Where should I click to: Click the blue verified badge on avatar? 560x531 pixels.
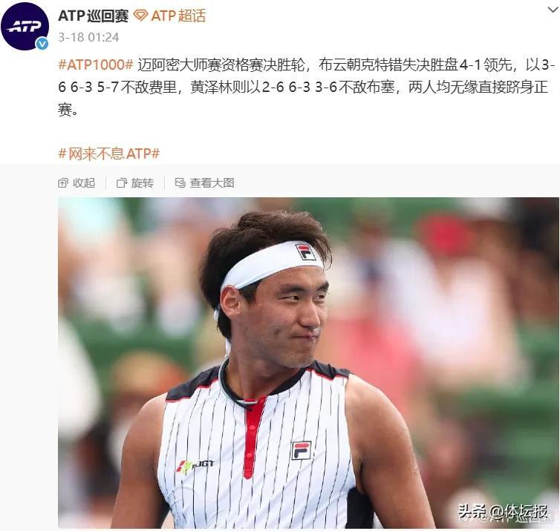pyautogui.click(x=42, y=44)
